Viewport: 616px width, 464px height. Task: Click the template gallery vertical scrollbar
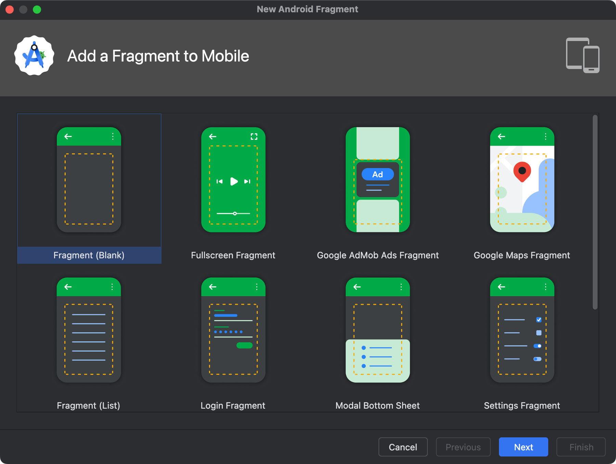click(595, 212)
